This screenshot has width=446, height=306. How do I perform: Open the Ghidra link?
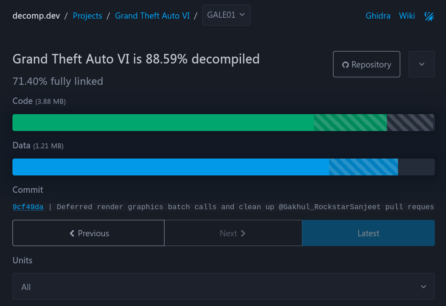[378, 16]
